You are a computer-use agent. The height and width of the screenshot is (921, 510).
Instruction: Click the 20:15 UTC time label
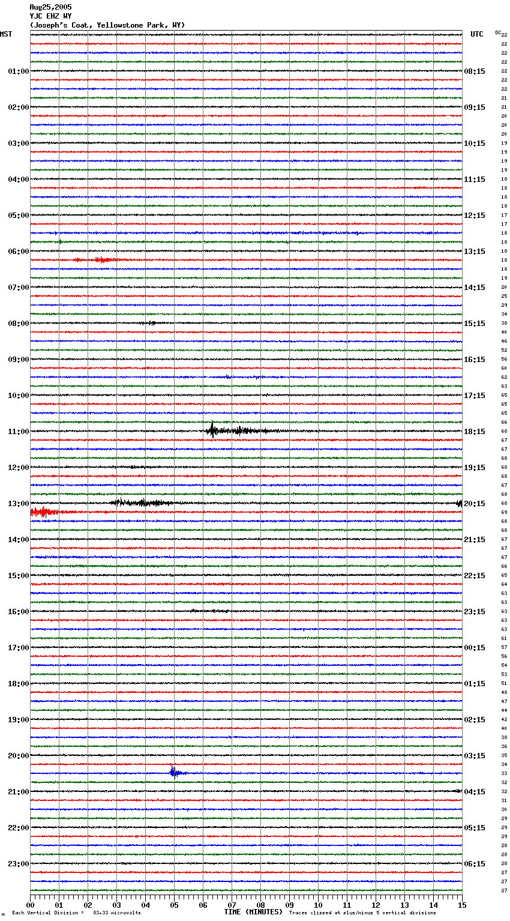click(475, 504)
